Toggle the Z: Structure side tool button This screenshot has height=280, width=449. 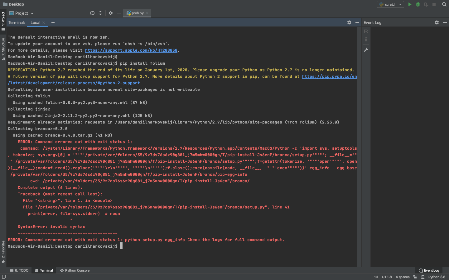(3, 49)
